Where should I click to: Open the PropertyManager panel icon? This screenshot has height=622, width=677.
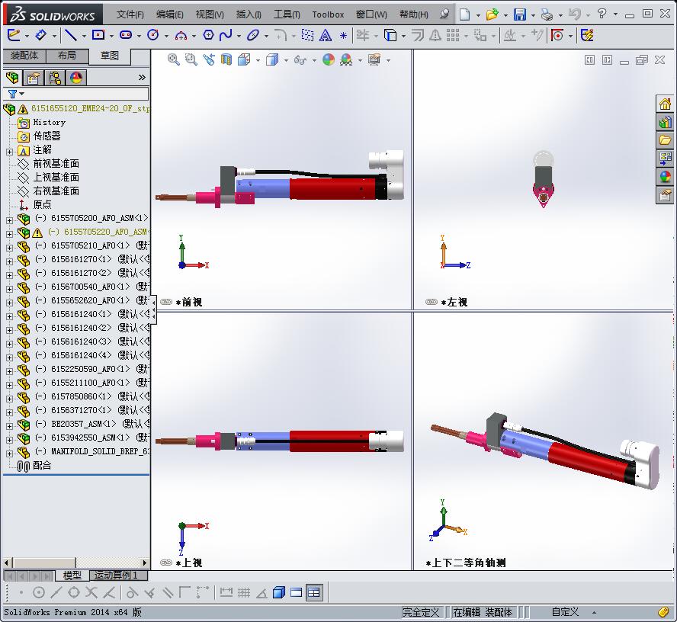tap(34, 78)
